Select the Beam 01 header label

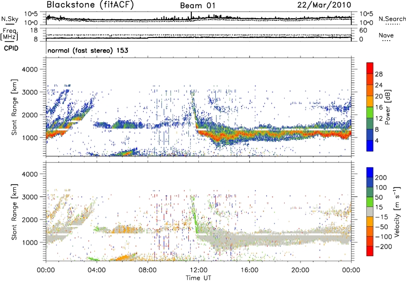(x=198, y=6)
